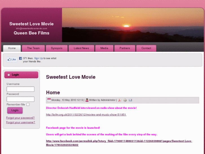The width and height of the screenshot is (205, 154).
Task: Go to the Contact tab
Action: pos(146,48)
